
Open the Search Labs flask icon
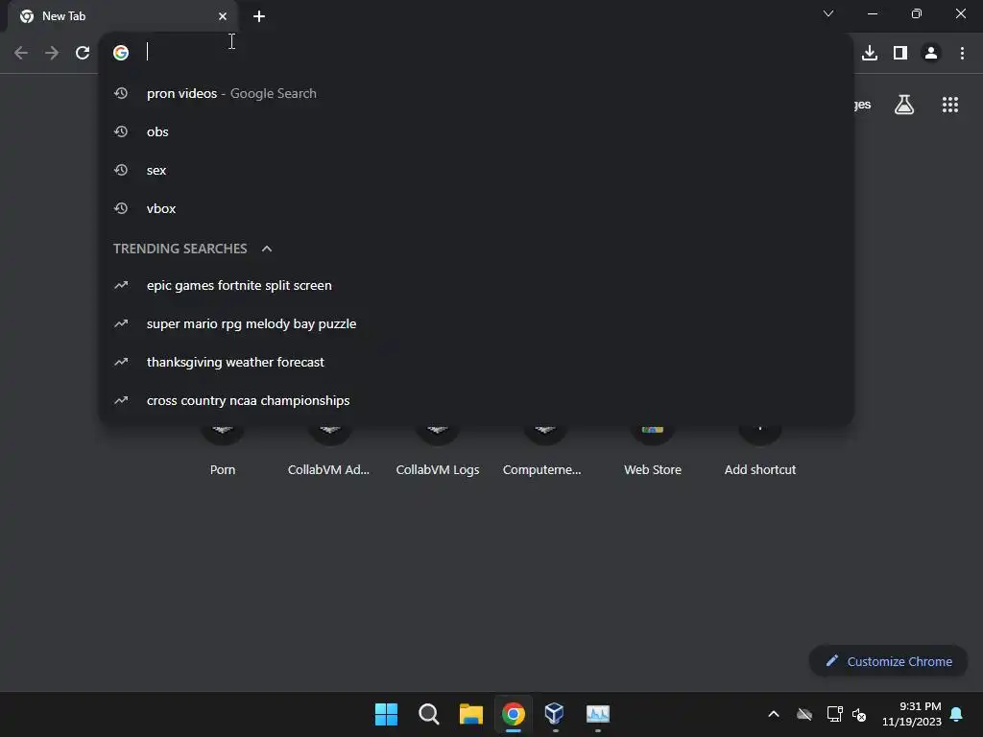(x=904, y=105)
